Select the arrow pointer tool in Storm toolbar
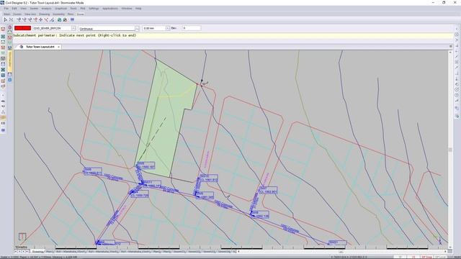Screen dimensions: 461x259 [5, 19]
